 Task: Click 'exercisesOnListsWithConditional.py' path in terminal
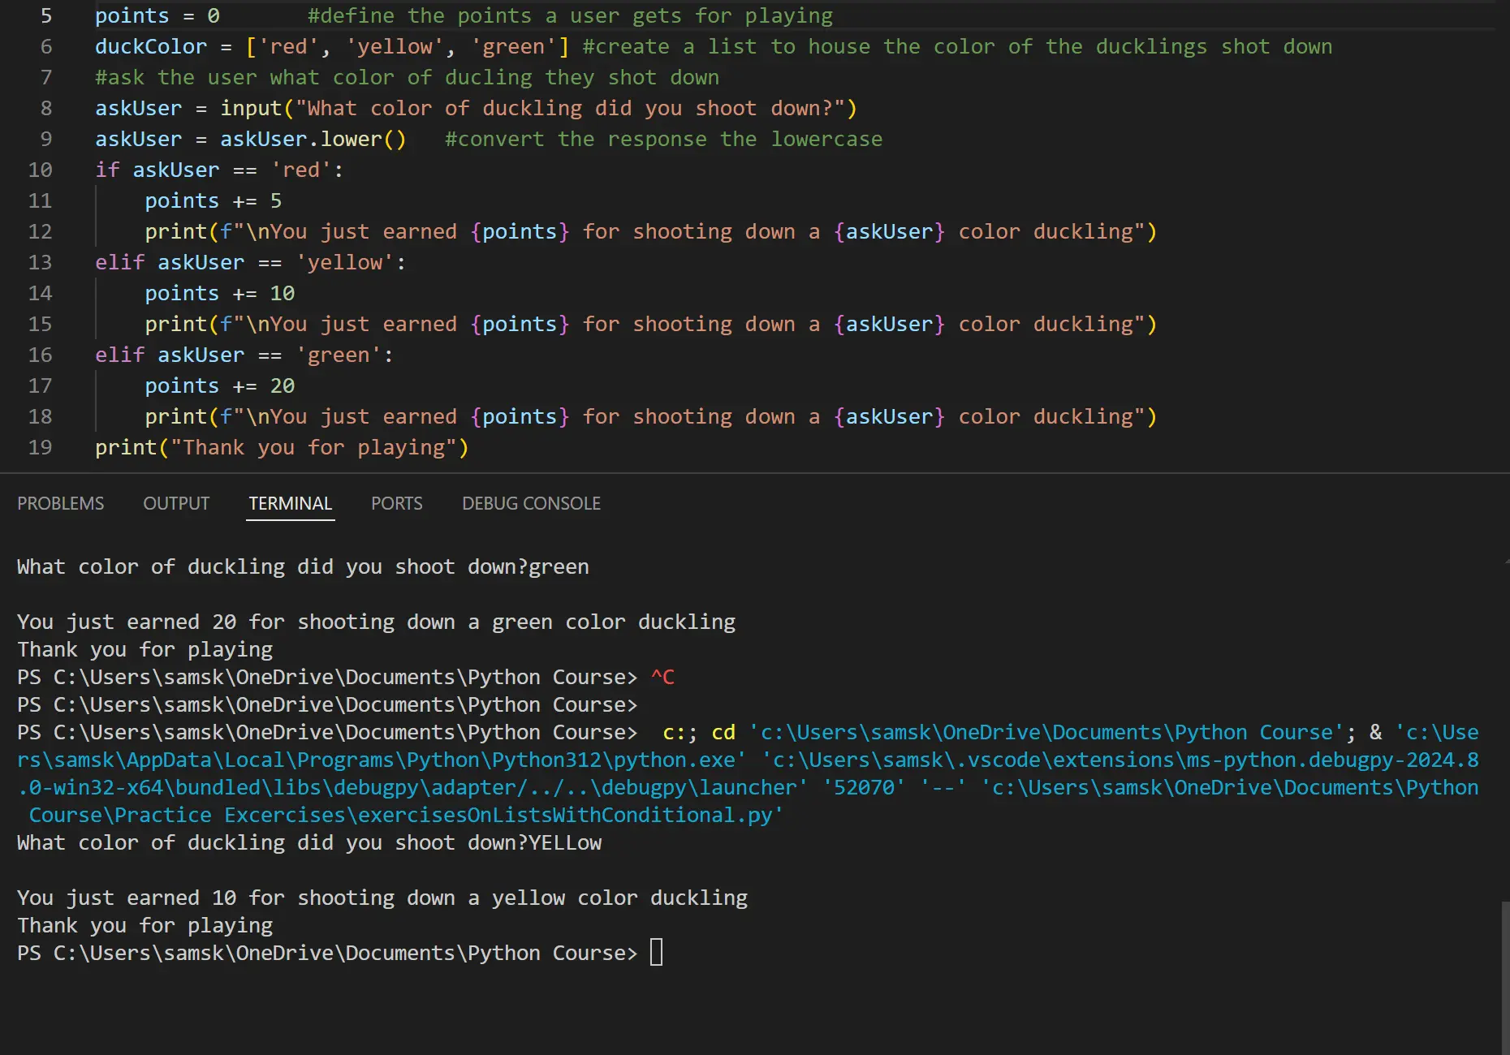571,815
